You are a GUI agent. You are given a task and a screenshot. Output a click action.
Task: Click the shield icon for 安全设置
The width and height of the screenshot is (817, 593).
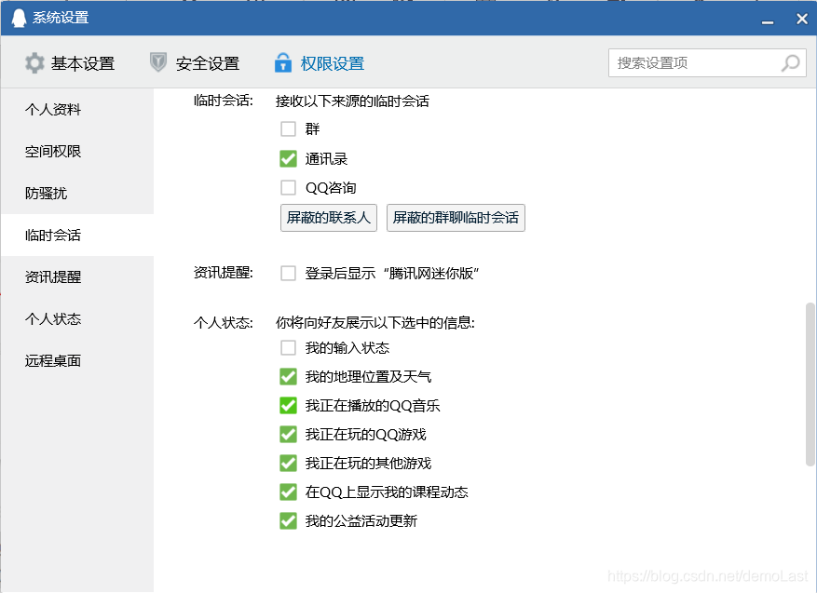(x=157, y=62)
